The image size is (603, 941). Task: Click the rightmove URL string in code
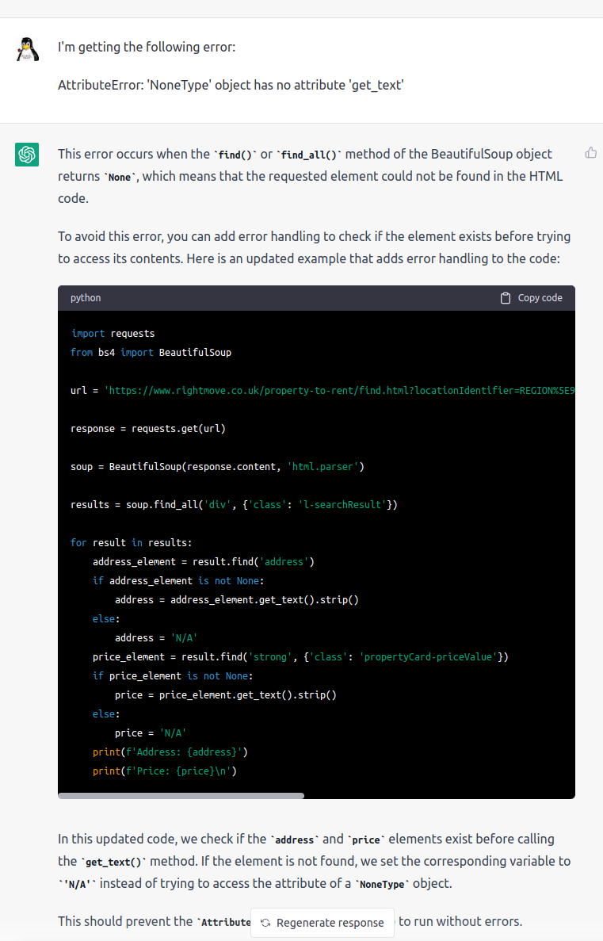click(x=340, y=391)
